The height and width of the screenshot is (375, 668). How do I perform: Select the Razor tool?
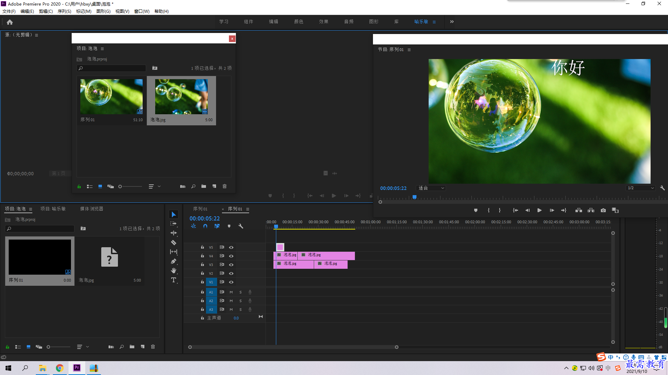coord(174,242)
